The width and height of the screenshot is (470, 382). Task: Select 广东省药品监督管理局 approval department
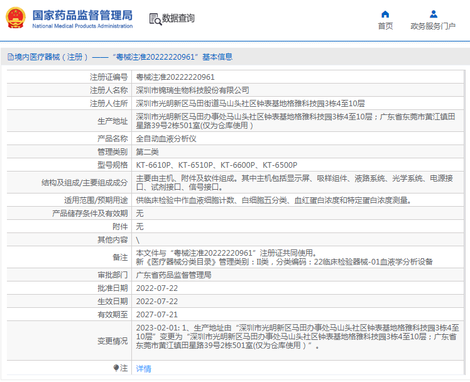(x=173, y=275)
